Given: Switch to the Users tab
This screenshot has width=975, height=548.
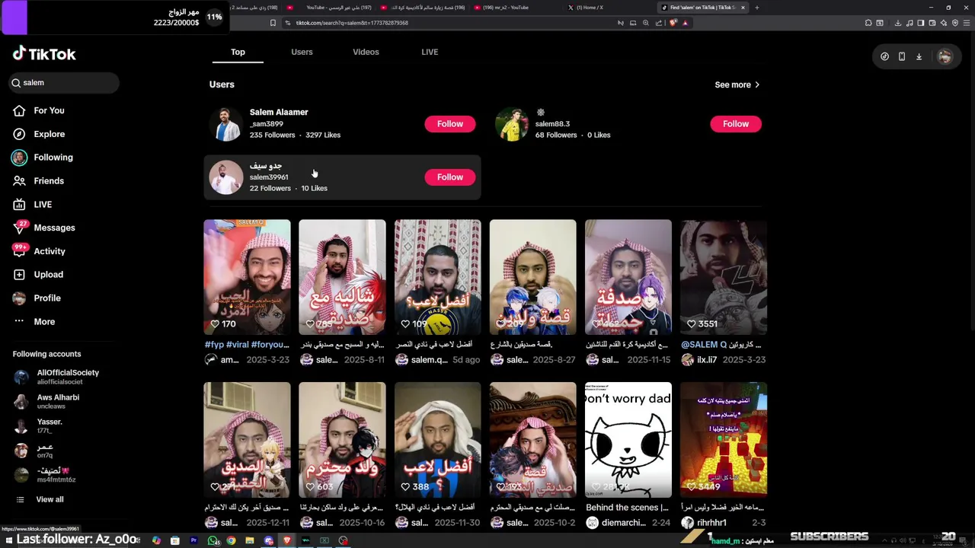Looking at the screenshot, I should [302, 52].
